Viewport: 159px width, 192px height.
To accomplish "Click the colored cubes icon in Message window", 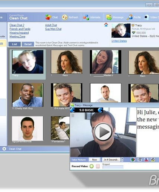I will 133,160.
